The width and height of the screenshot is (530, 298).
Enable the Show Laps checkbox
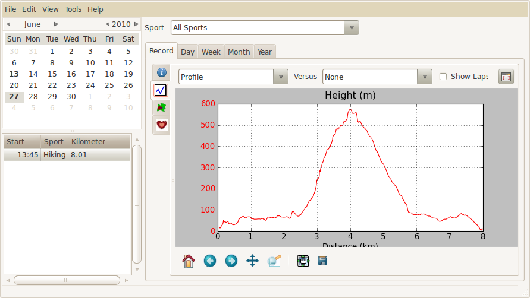click(443, 77)
